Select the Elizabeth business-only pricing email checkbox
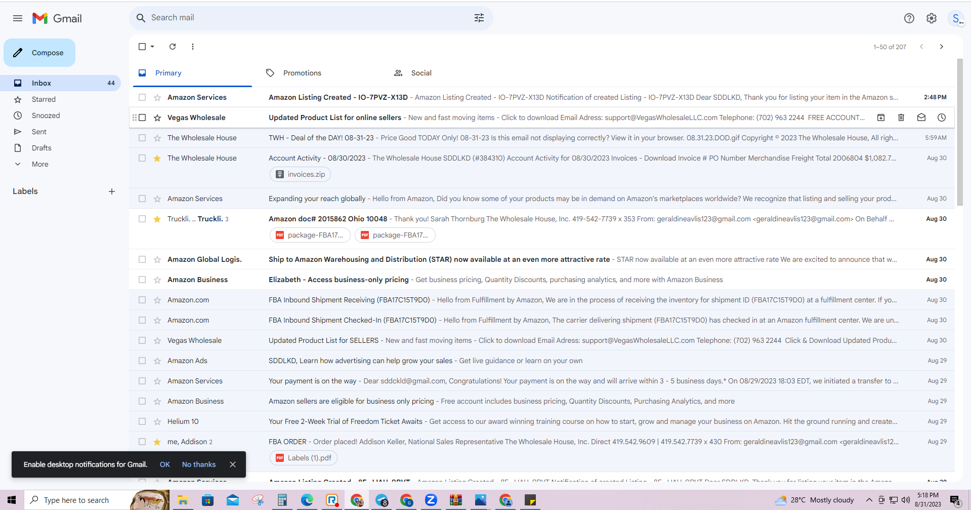The width and height of the screenshot is (971, 510). tap(142, 280)
